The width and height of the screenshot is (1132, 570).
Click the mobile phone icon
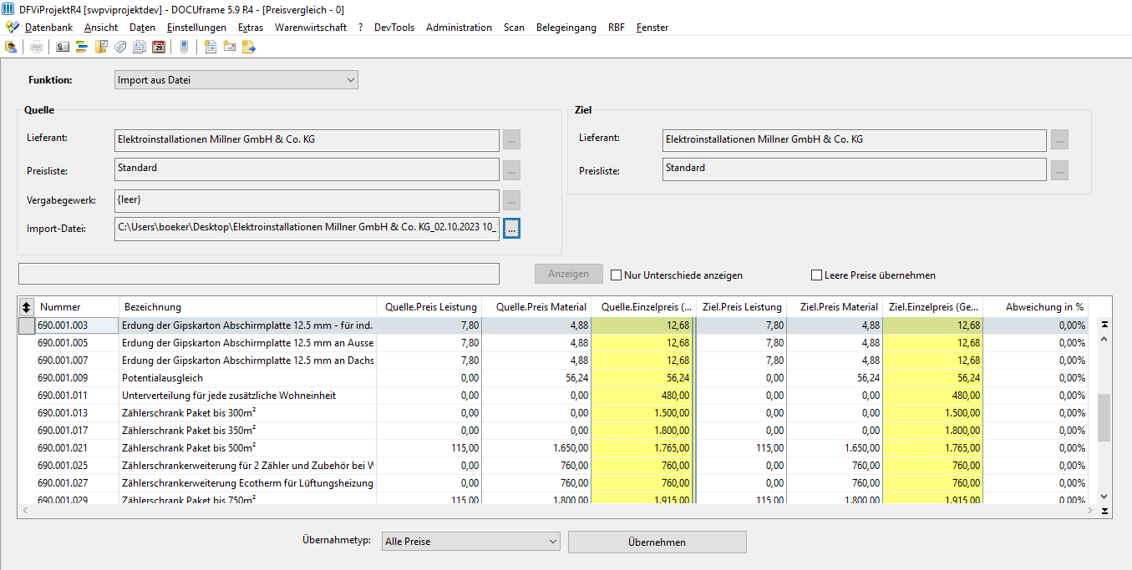(x=184, y=47)
